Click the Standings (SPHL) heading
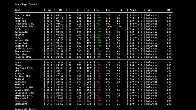Screen dimensions: 196x110 (x=26, y=5)
